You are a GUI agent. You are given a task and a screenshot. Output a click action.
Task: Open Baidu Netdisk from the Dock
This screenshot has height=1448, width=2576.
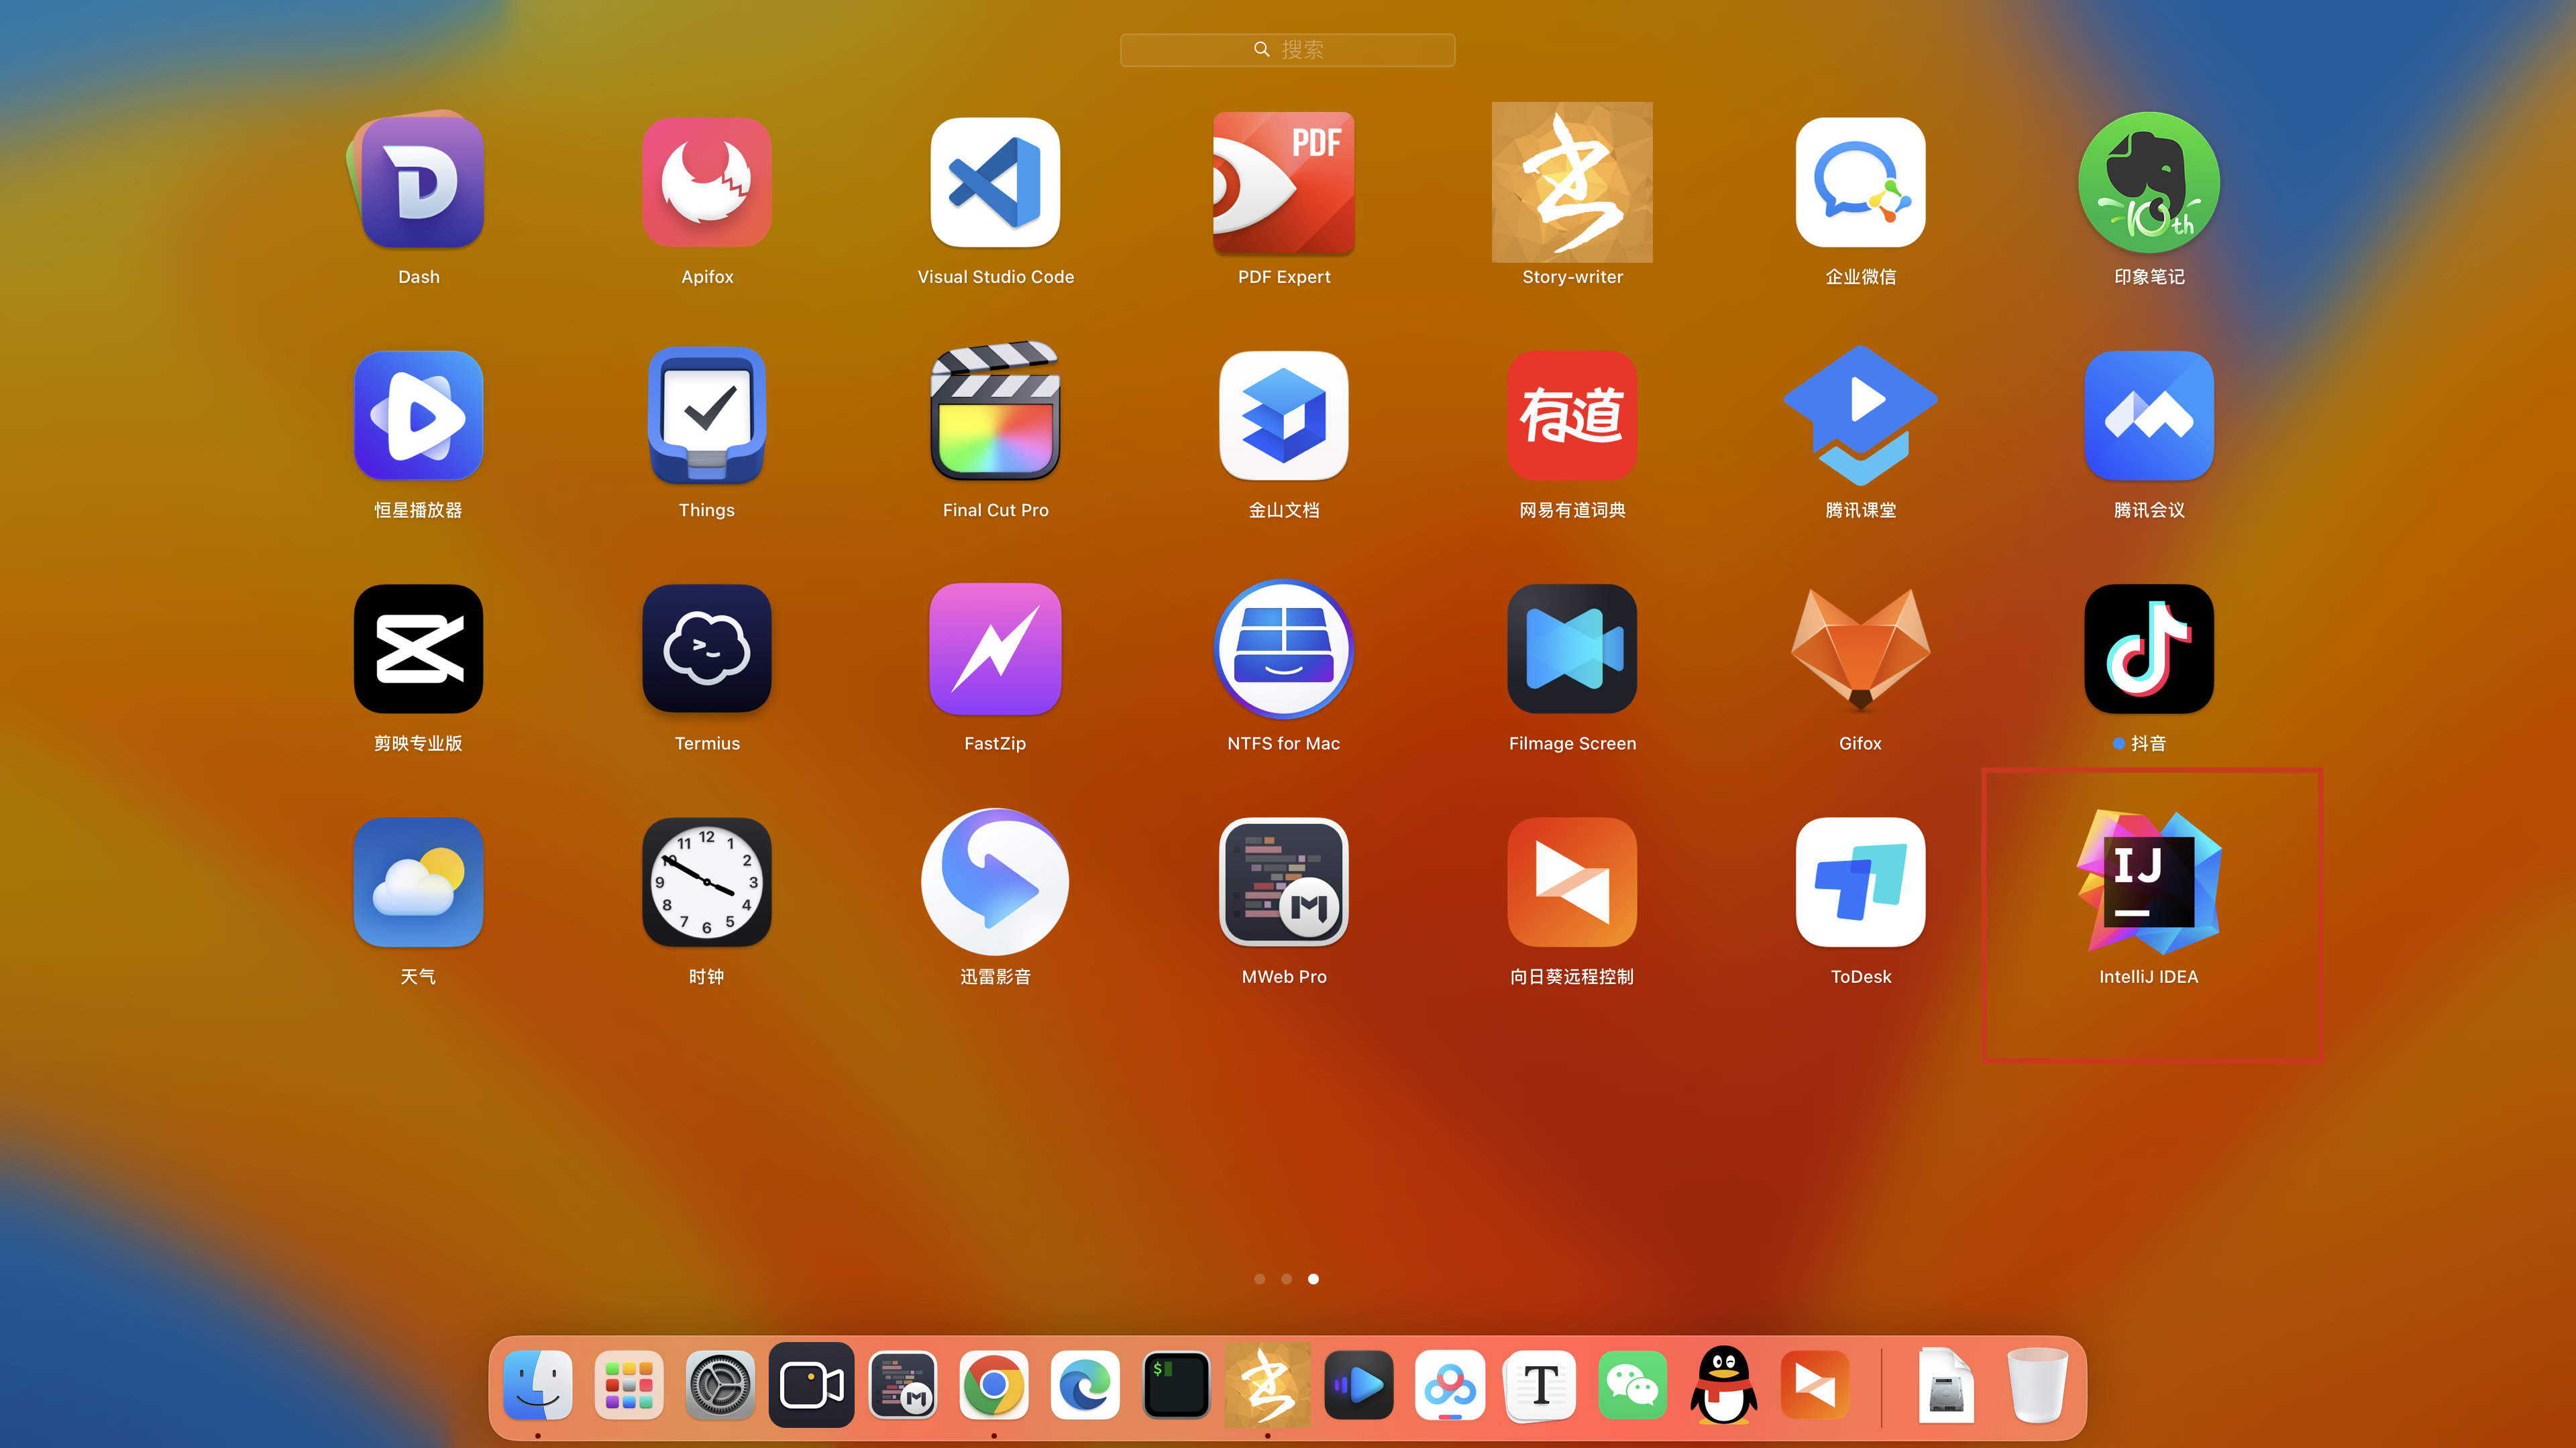1450,1385
